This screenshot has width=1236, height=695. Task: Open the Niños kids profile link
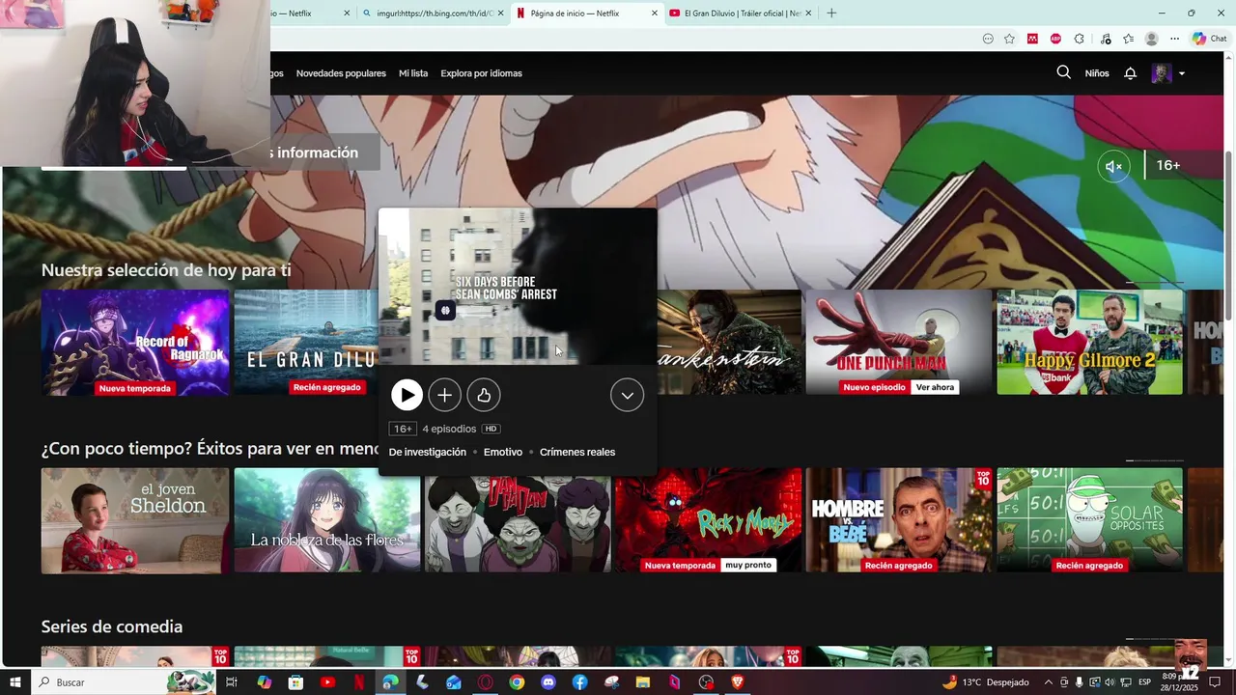point(1097,73)
